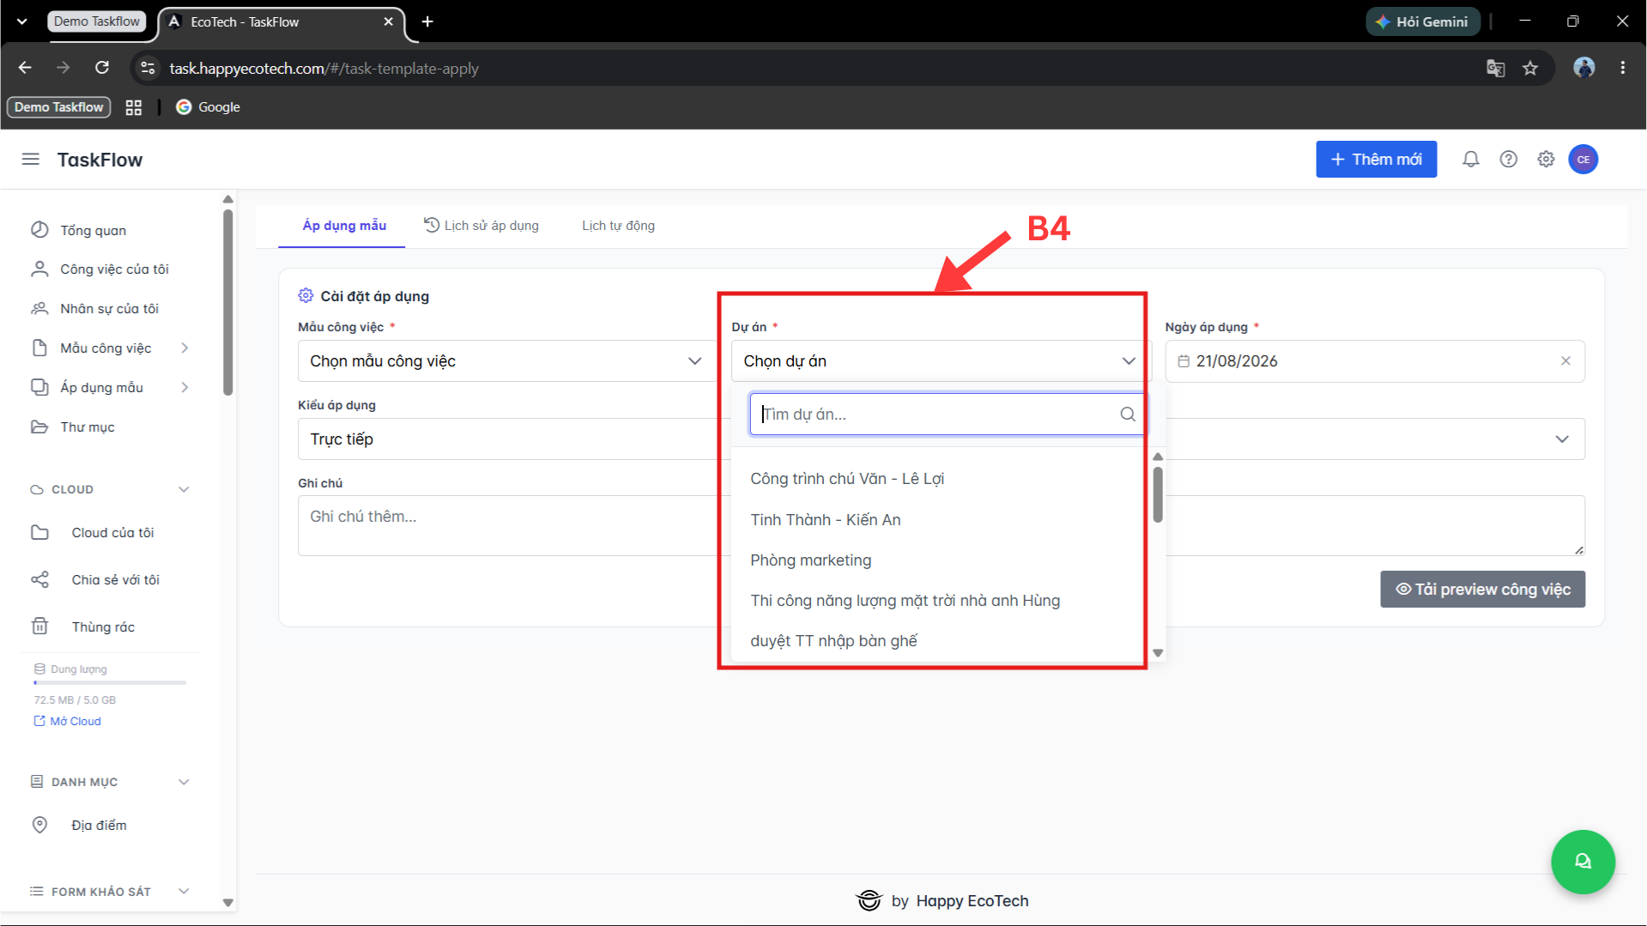The image size is (1647, 926).
Task: Click project list scrollbar up arrow
Action: pyautogui.click(x=1158, y=457)
